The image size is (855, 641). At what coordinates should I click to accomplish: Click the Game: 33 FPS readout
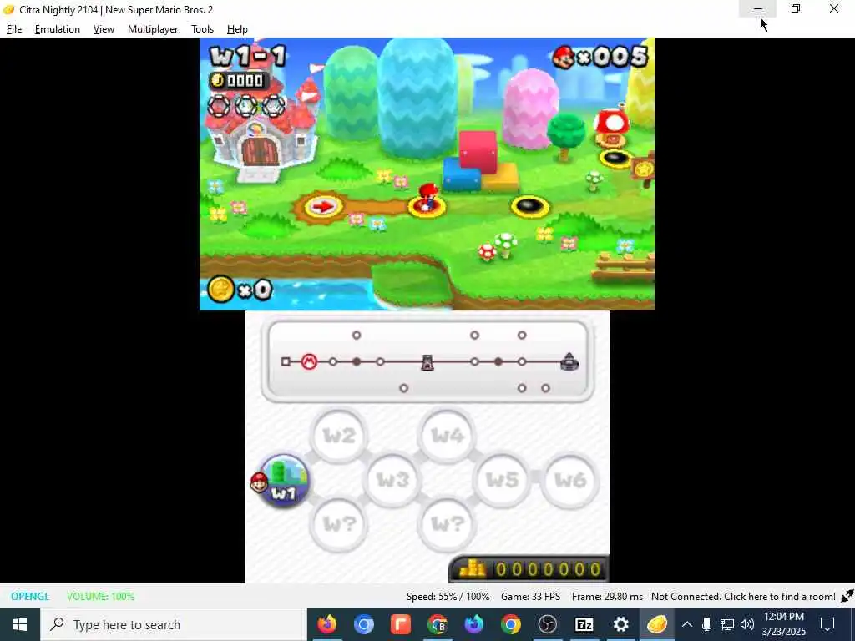coord(530,596)
